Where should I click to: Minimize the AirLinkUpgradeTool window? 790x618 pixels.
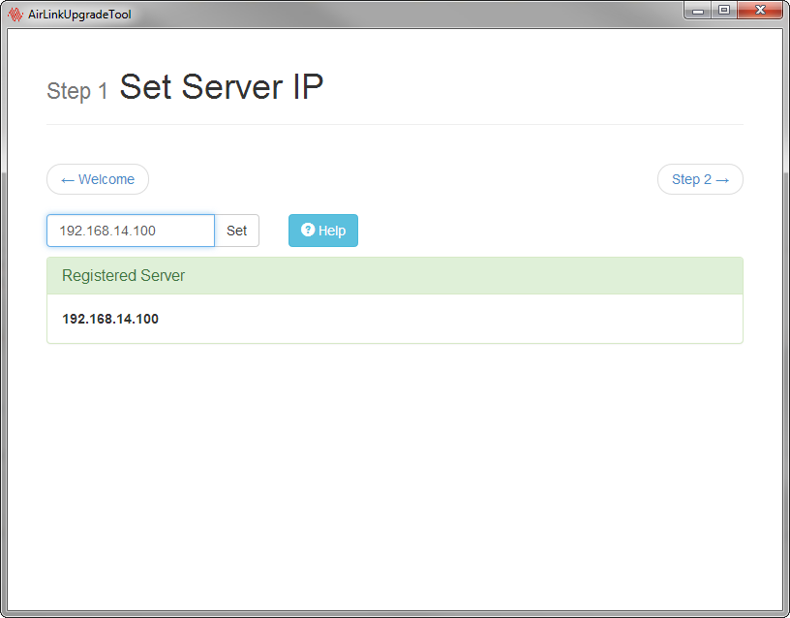coord(699,10)
